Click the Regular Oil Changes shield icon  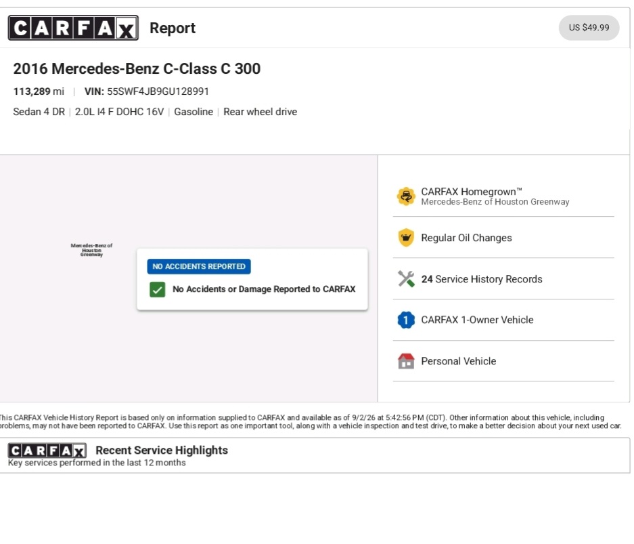[x=406, y=238]
